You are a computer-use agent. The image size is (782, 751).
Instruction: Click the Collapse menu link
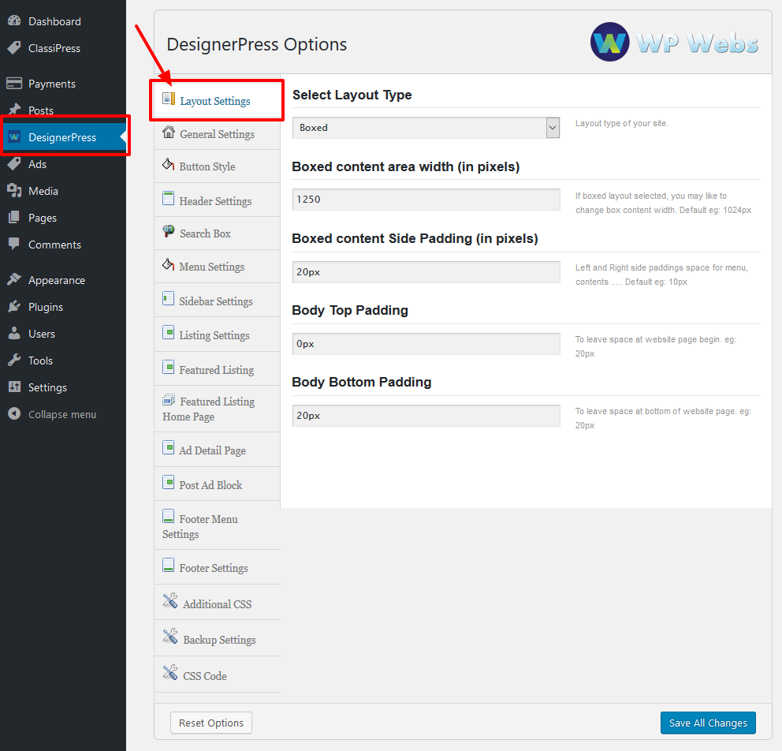[63, 414]
